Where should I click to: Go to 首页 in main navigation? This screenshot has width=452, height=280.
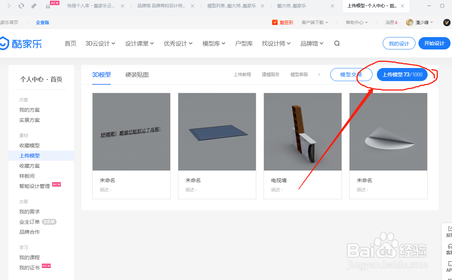[70, 43]
